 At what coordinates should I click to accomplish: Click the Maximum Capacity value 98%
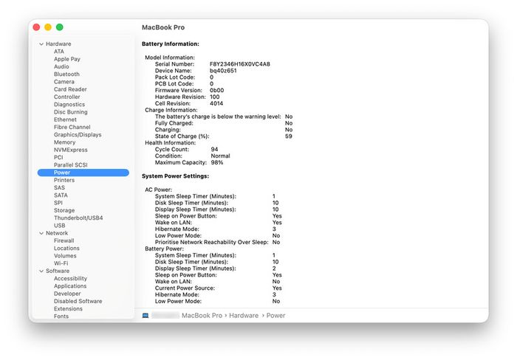(x=217, y=163)
